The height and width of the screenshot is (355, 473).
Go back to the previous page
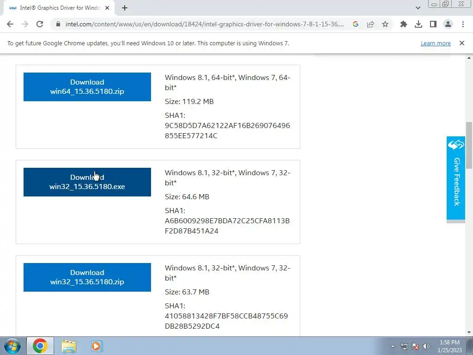tap(10, 24)
